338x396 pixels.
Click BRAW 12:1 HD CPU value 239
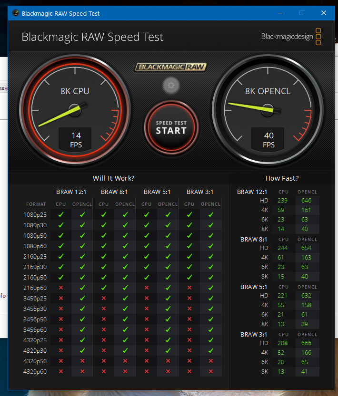point(282,201)
